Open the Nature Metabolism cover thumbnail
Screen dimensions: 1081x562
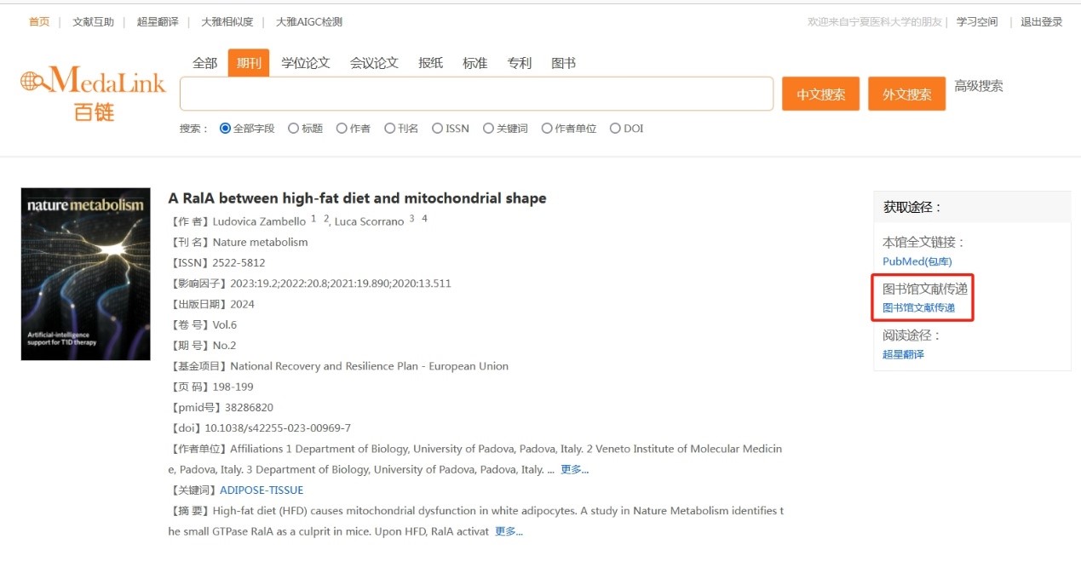coord(85,274)
